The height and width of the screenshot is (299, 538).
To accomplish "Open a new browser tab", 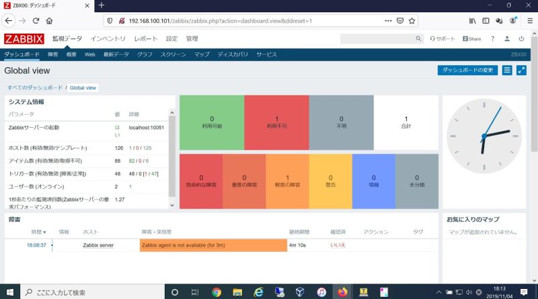I will point(102,5).
